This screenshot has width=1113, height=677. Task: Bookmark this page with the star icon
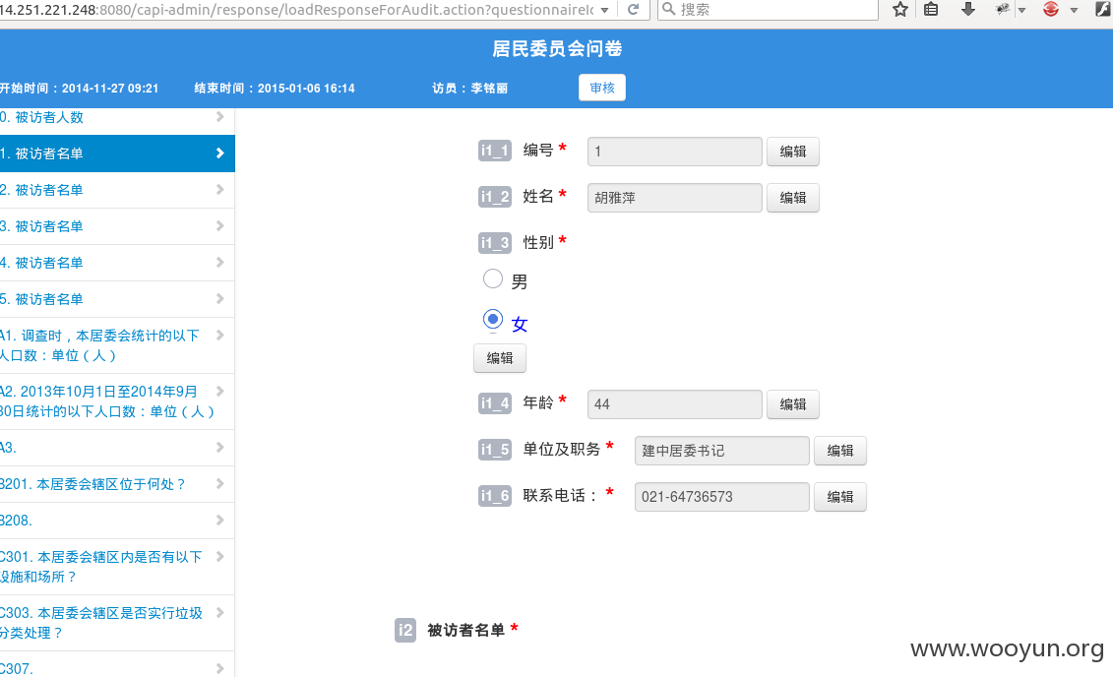coord(900,9)
